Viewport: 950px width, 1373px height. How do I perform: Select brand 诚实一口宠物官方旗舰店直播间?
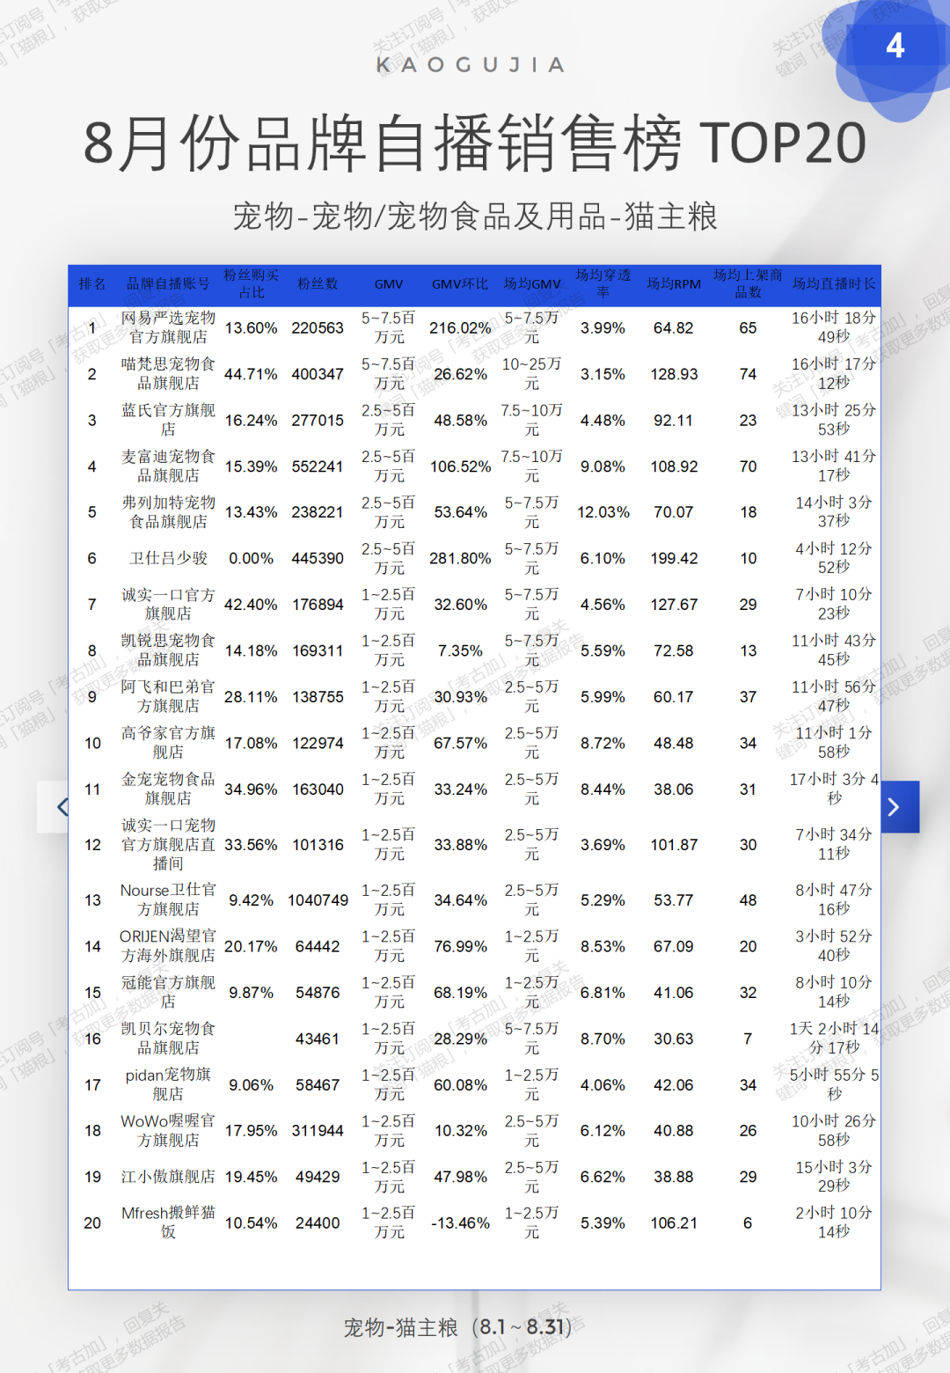point(168,845)
